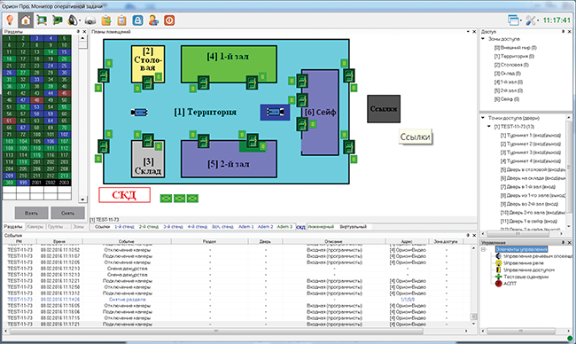Switch to the Виртуальный plan tab
This screenshot has height=344, width=576.
(353, 227)
